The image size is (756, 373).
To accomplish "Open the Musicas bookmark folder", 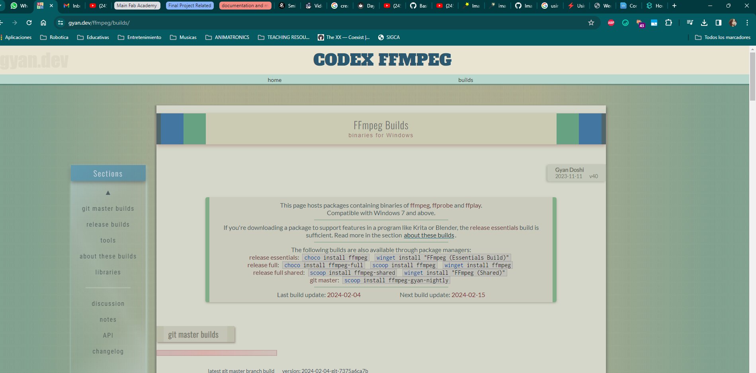I will point(183,37).
